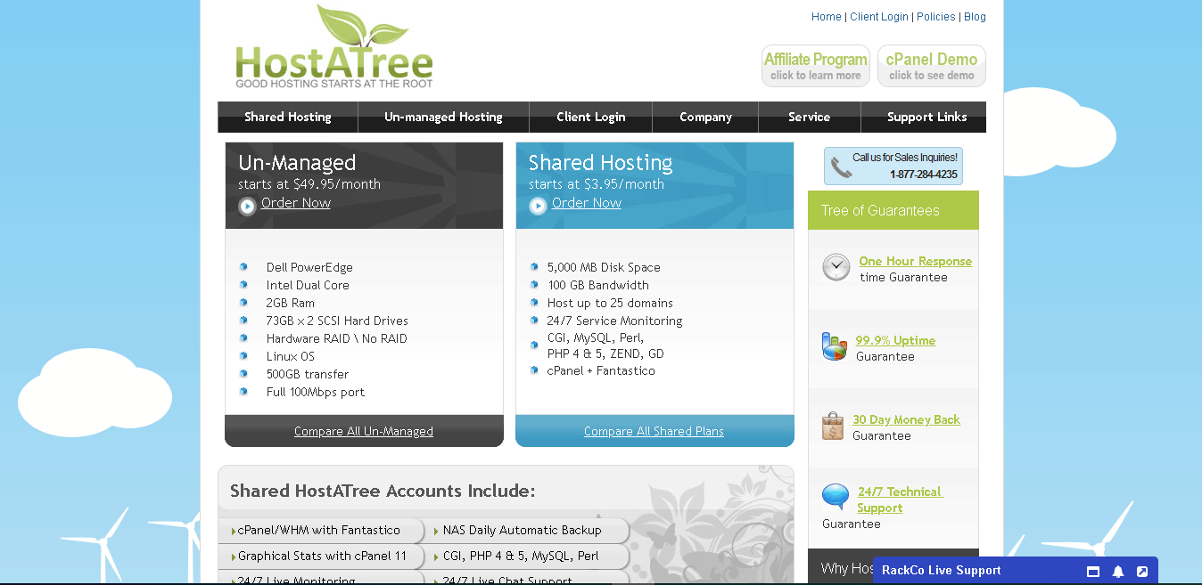Click the starts at $49.95/month text
The width and height of the screenshot is (1202, 585).
coord(309,184)
